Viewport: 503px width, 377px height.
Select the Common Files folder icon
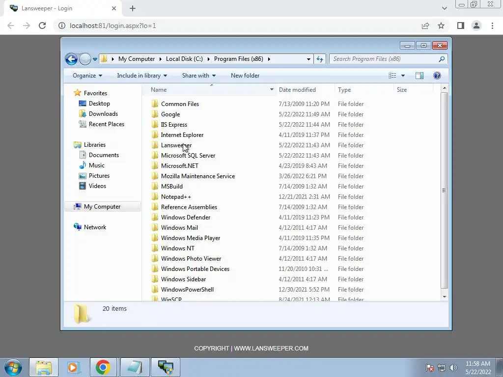coord(155,104)
